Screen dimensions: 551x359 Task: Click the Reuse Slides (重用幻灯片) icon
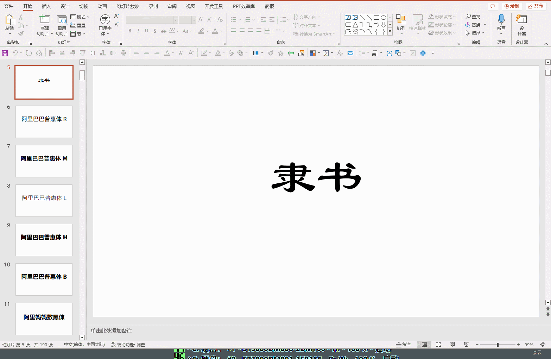point(62,20)
